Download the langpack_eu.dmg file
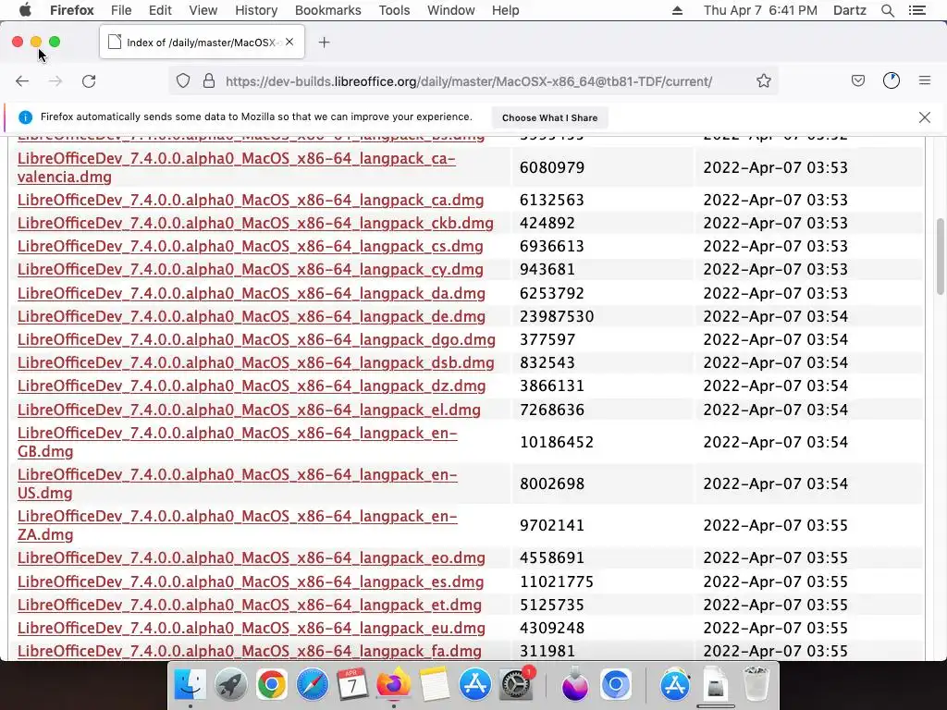 pos(252,628)
